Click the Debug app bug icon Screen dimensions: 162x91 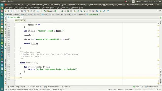pyautogui.click(x=62, y=11)
